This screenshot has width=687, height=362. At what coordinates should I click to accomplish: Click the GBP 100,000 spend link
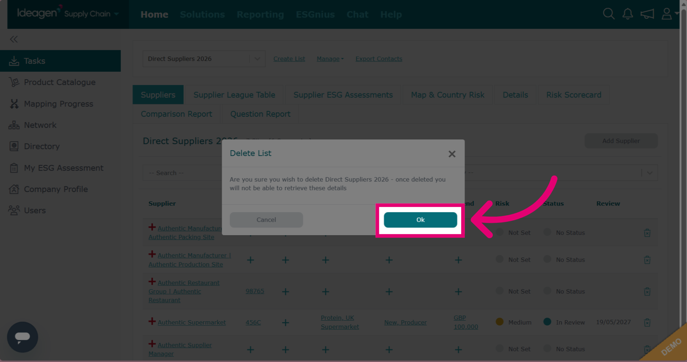click(466, 322)
